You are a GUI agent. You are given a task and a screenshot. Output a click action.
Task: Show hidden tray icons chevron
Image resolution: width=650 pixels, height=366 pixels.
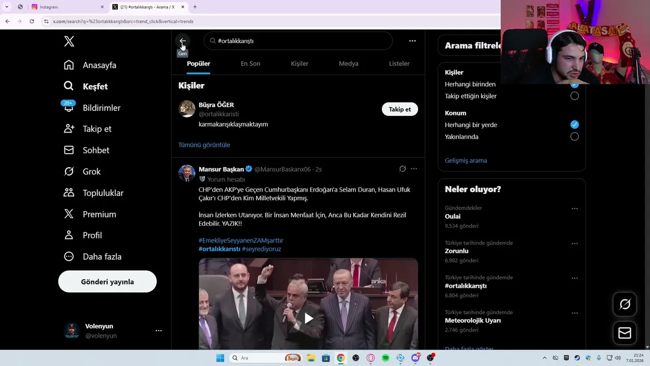pos(544,358)
